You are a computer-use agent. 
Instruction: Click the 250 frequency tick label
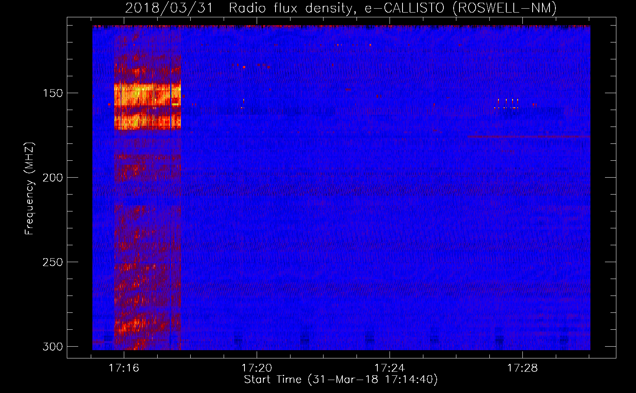[x=52, y=262]
